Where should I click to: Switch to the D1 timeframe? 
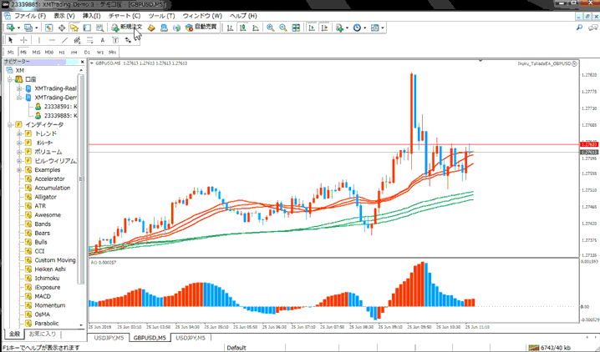pos(87,52)
